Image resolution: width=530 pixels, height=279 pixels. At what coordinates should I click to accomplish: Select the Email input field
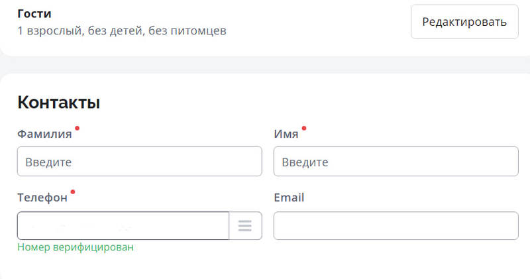pos(396,226)
